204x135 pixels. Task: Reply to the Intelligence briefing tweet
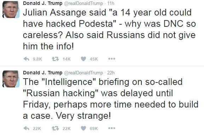coord(26,128)
